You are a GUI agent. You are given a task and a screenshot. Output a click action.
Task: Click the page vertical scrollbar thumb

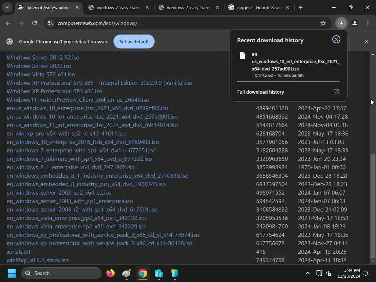pos(373,206)
